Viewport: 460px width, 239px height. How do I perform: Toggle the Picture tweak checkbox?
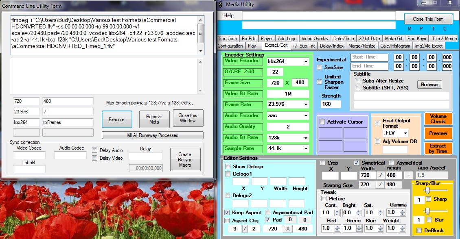[324, 199]
